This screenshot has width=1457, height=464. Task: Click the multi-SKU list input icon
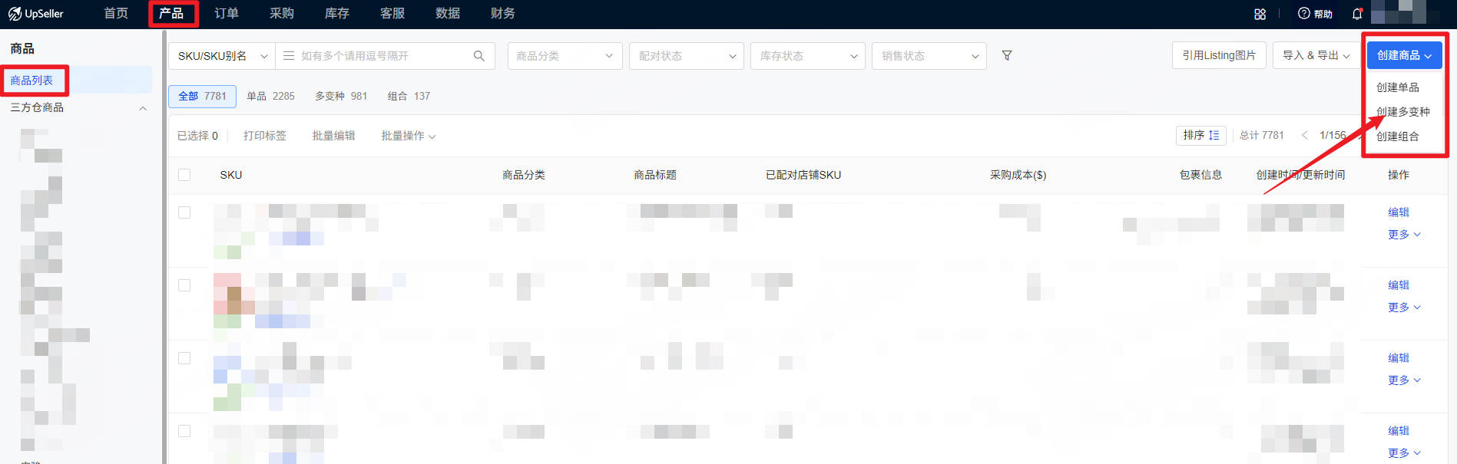click(x=289, y=56)
